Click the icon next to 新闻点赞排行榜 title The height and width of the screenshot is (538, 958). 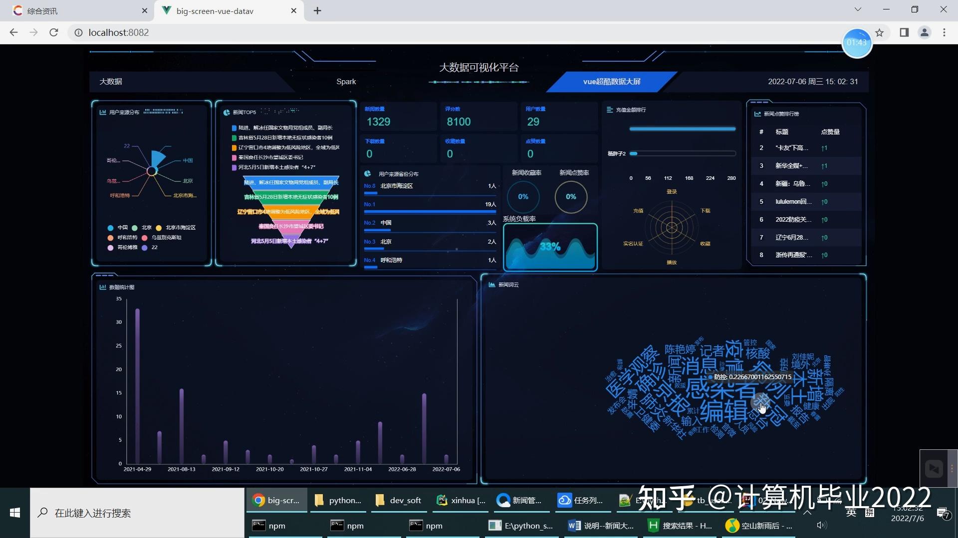click(758, 114)
